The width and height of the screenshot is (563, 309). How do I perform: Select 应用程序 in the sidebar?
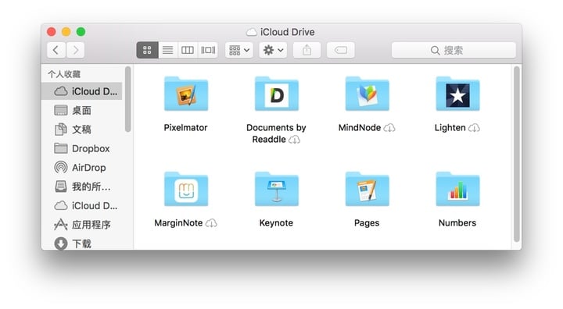pyautogui.click(x=82, y=225)
